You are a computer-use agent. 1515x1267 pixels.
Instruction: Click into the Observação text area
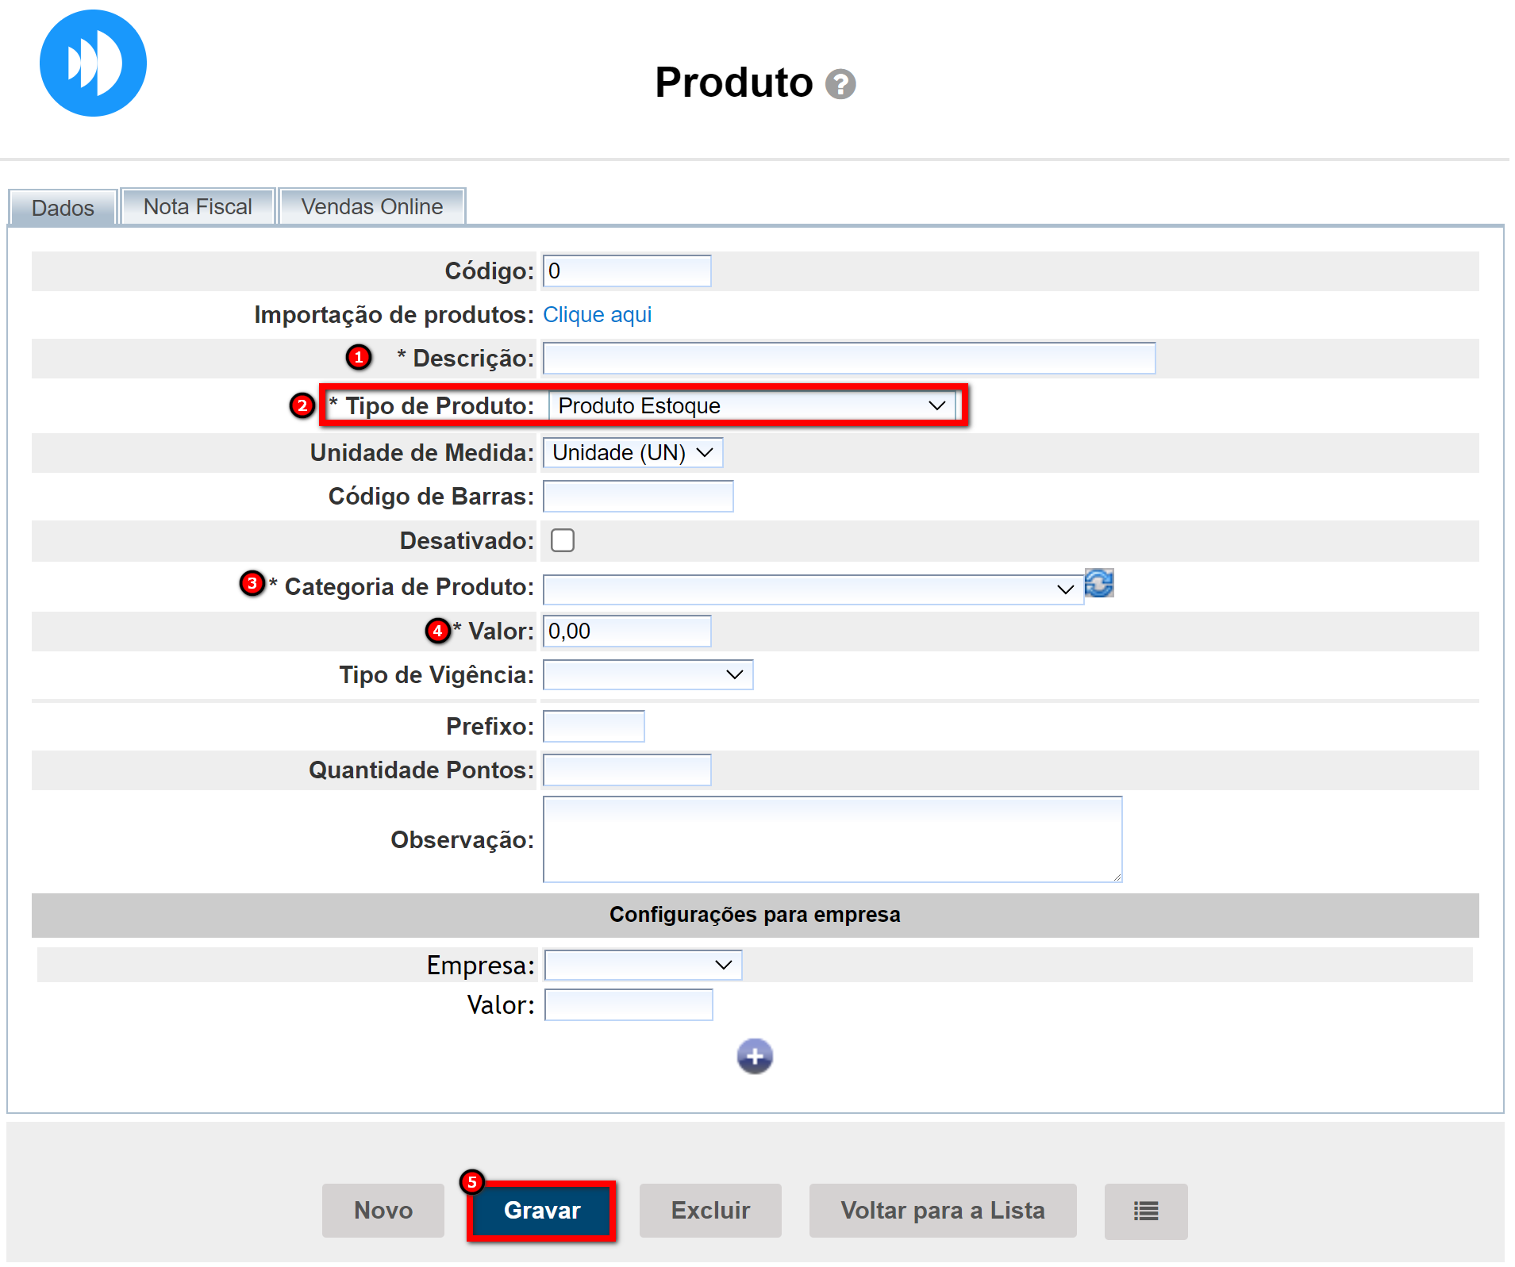coord(832,839)
